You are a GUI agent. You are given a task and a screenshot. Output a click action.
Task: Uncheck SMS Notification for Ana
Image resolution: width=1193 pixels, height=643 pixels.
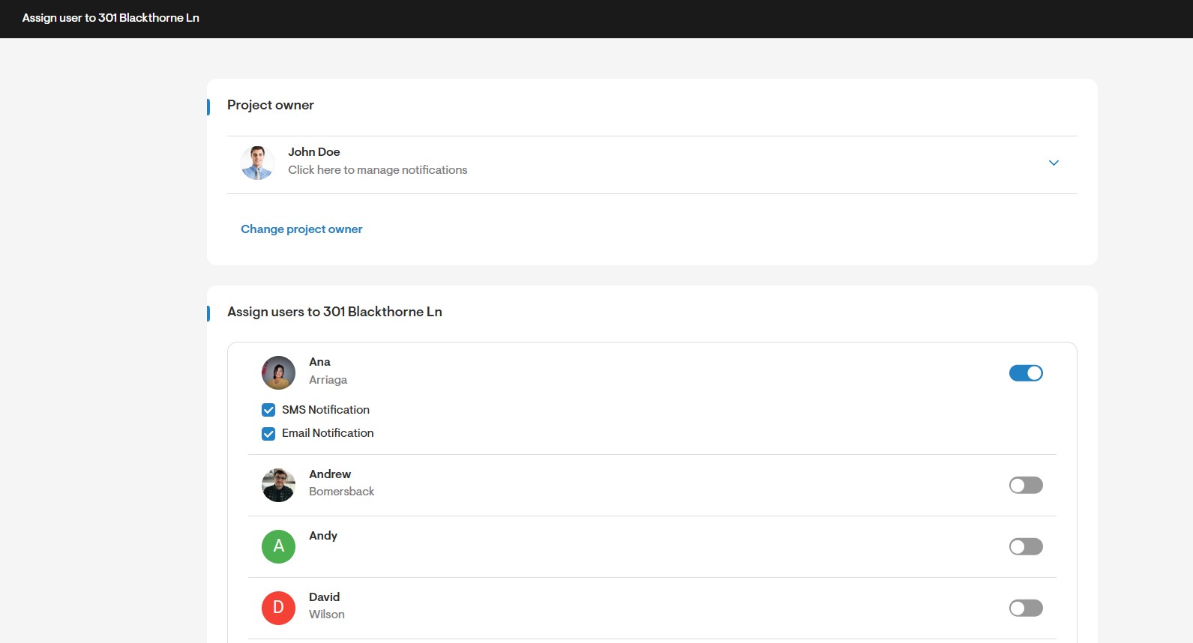268,410
